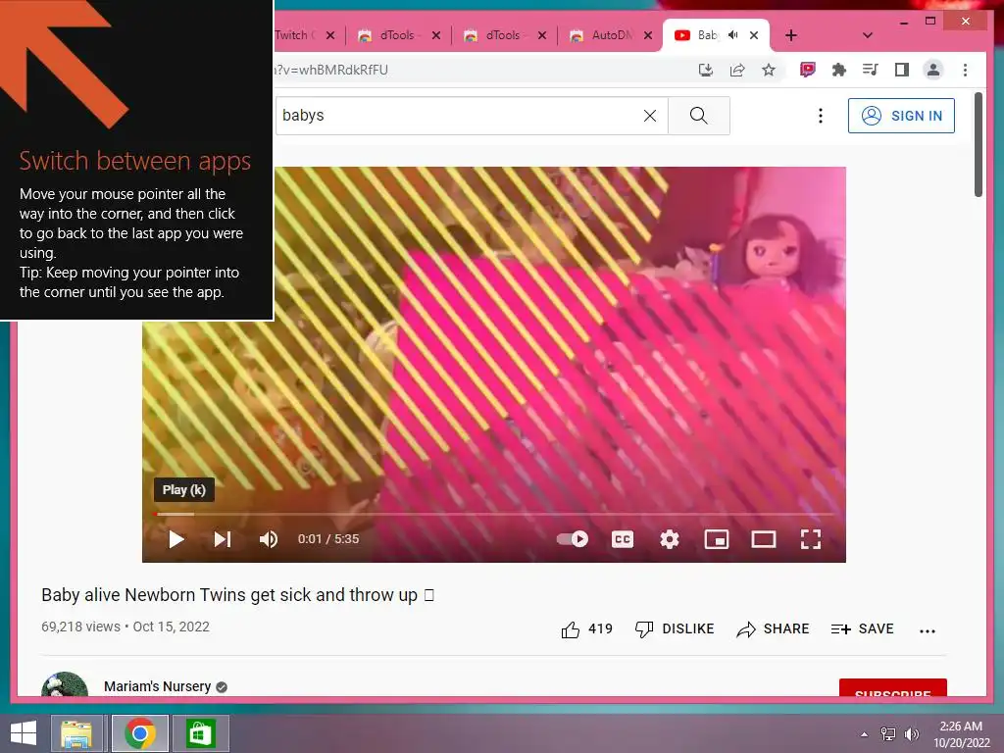Close the YouTube tab
The height and width of the screenshot is (753, 1004).
754,35
